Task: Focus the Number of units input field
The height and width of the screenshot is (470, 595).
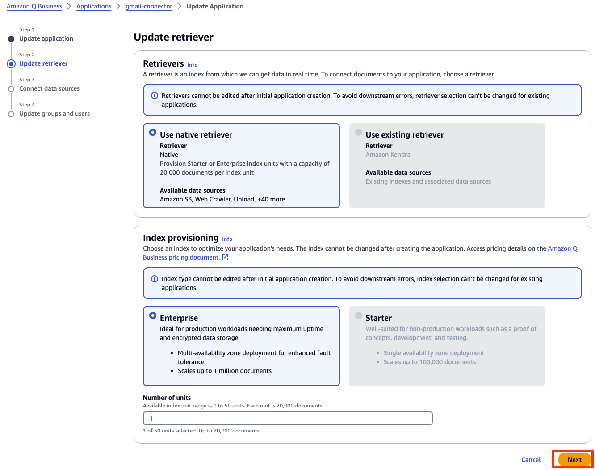Action: click(288, 418)
